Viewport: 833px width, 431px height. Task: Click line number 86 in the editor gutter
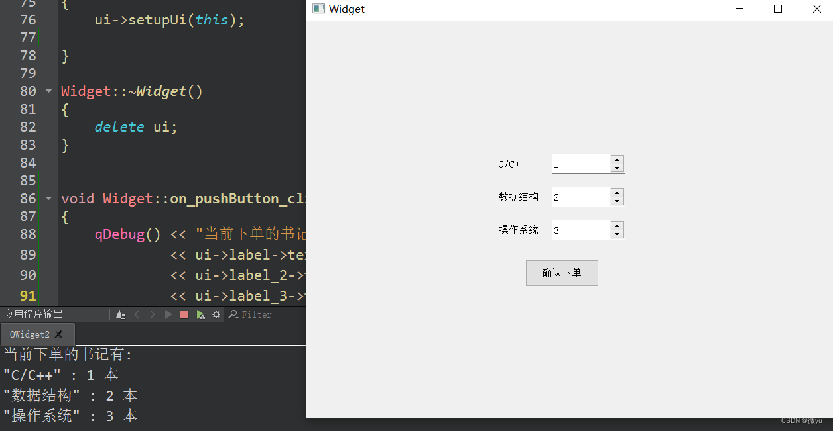28,198
